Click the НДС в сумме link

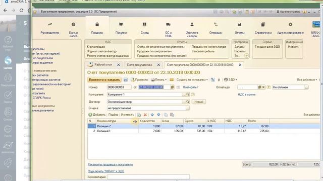coord(247,95)
